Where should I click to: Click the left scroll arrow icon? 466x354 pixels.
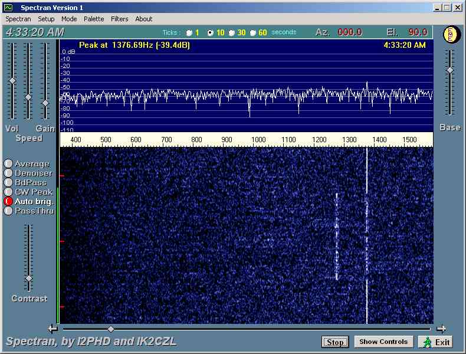click(x=53, y=329)
